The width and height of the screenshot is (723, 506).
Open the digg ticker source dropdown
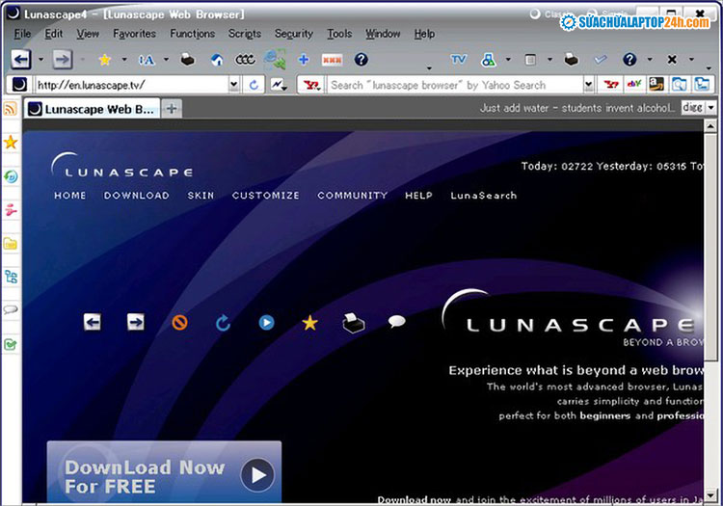click(x=711, y=109)
